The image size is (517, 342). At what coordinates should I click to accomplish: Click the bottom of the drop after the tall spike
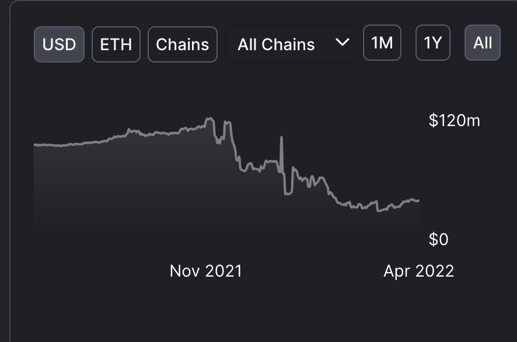tap(287, 193)
